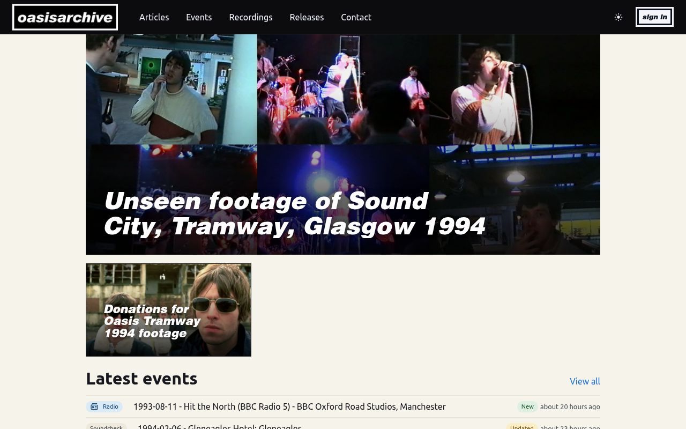686x429 pixels.
Task: Click the New status badge
Action: pyautogui.click(x=527, y=406)
